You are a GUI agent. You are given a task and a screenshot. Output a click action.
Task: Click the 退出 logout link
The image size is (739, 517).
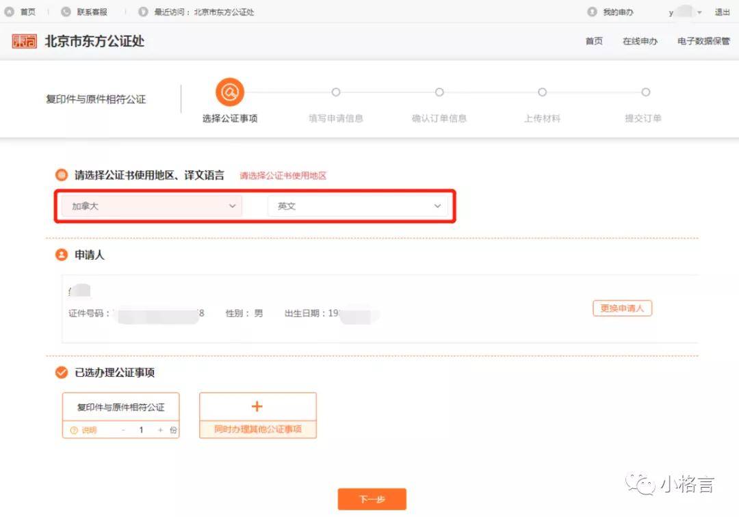(x=722, y=12)
